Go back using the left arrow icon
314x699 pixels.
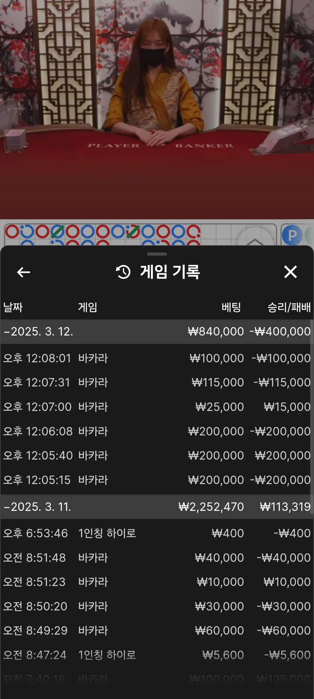[x=24, y=272]
